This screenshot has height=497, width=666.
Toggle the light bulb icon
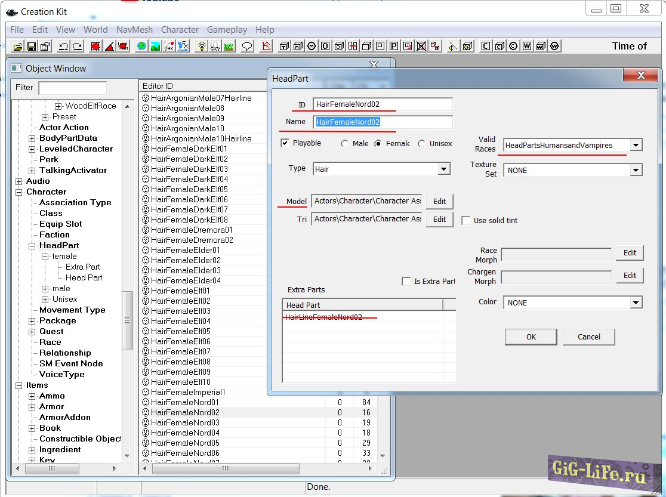click(x=202, y=46)
